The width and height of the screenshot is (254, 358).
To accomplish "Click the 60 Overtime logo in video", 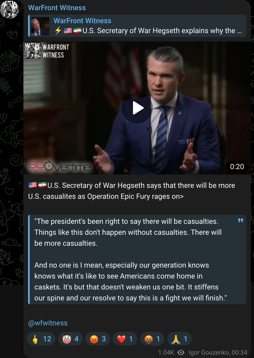I will pos(60,166).
